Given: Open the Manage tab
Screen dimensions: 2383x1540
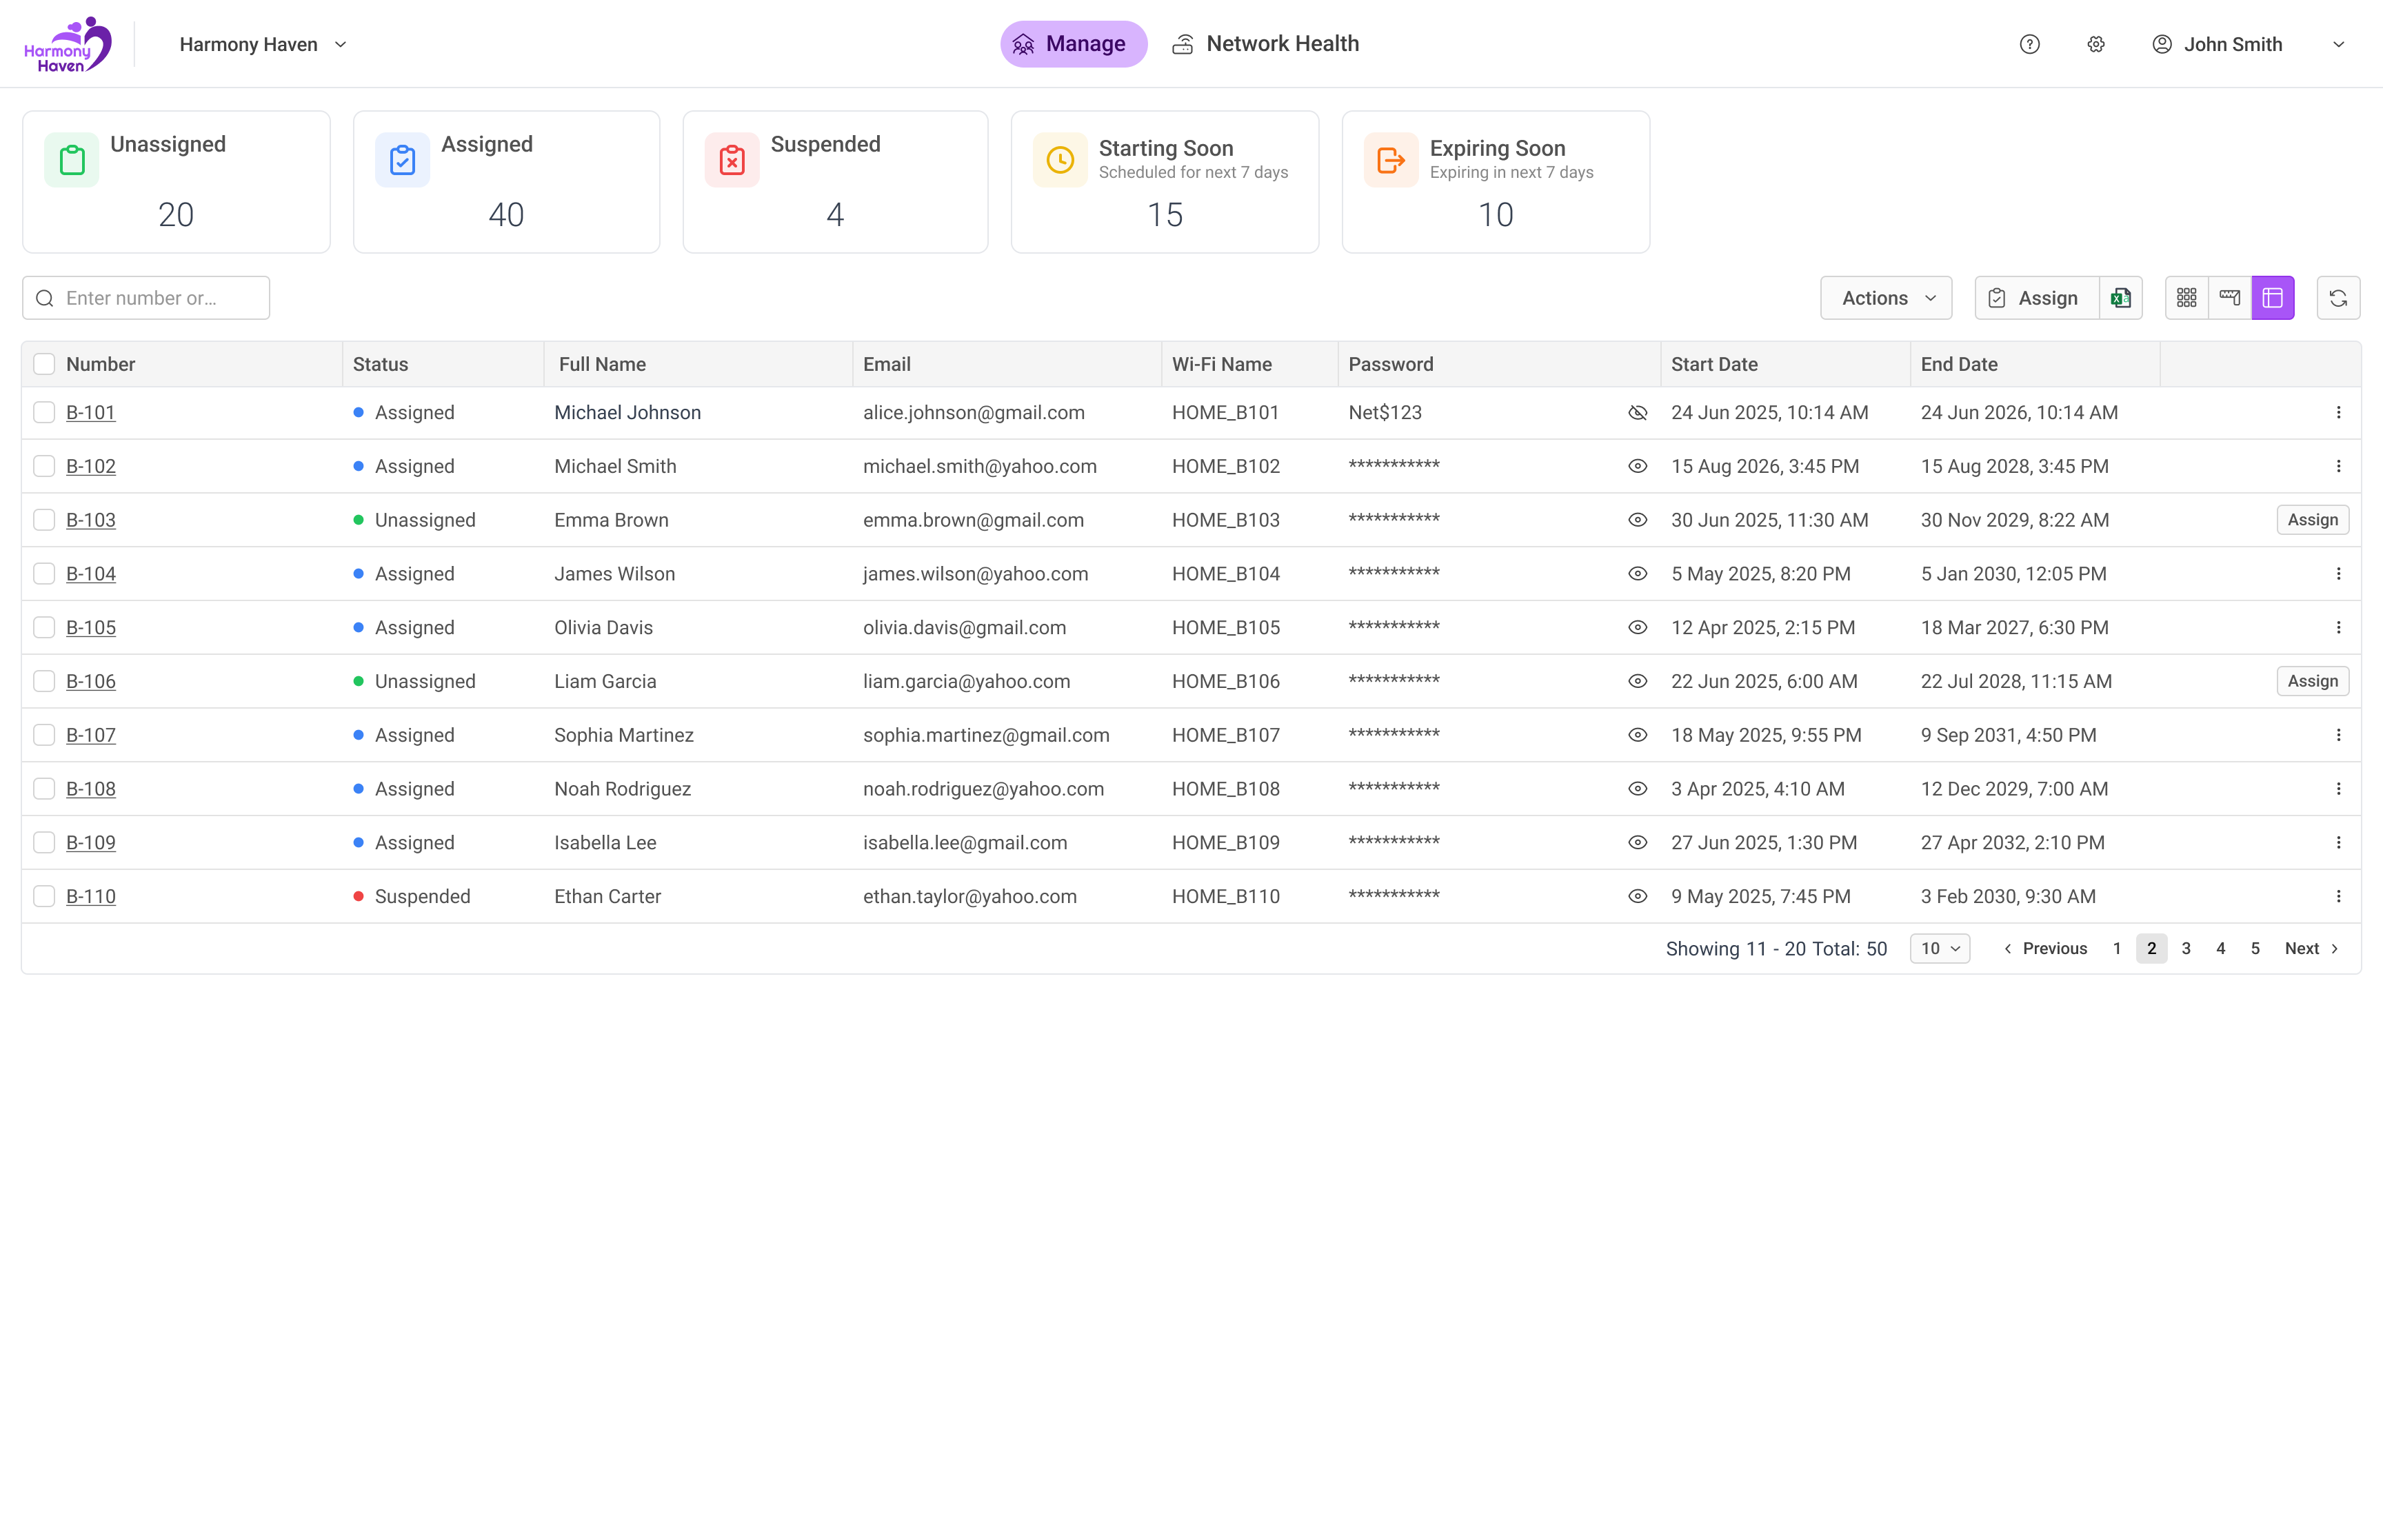Looking at the screenshot, I should 1073,44.
